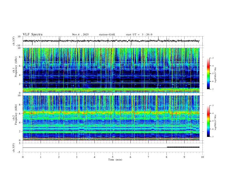Click the ch.1 PSD color scale bar
The height and width of the screenshot is (176, 228).
pyautogui.click(x=208, y=74)
